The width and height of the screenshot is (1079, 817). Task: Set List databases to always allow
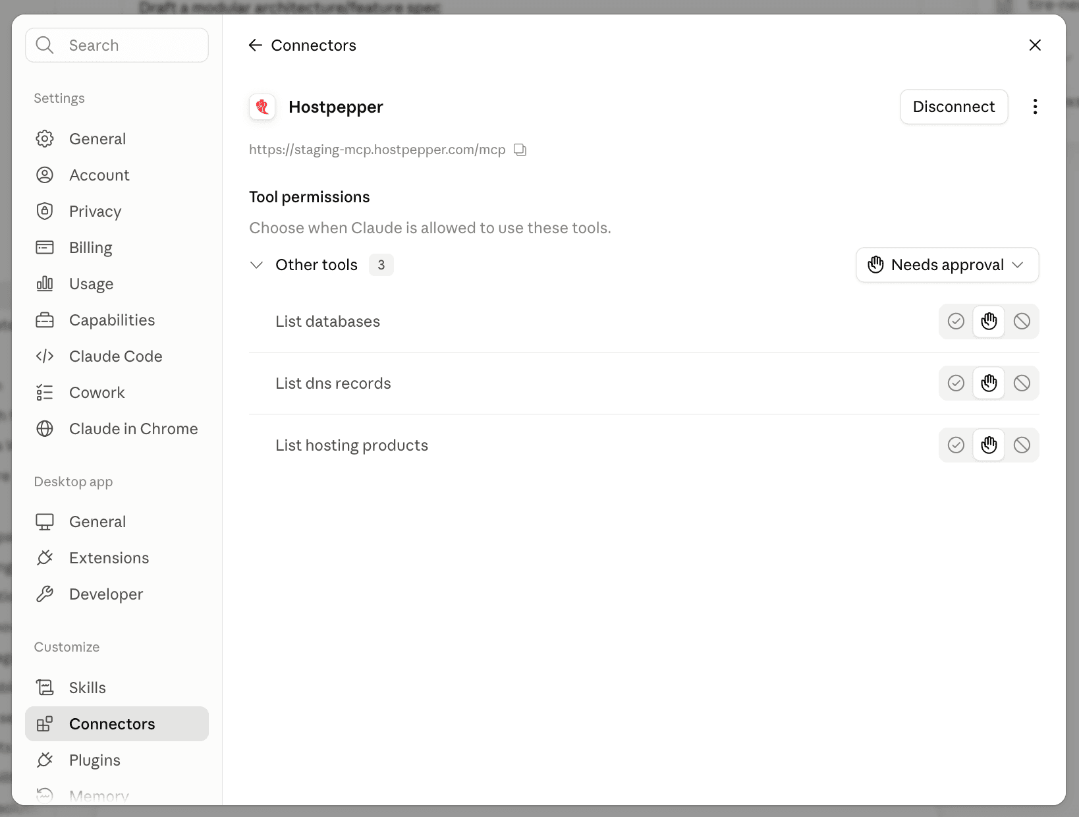tap(956, 321)
